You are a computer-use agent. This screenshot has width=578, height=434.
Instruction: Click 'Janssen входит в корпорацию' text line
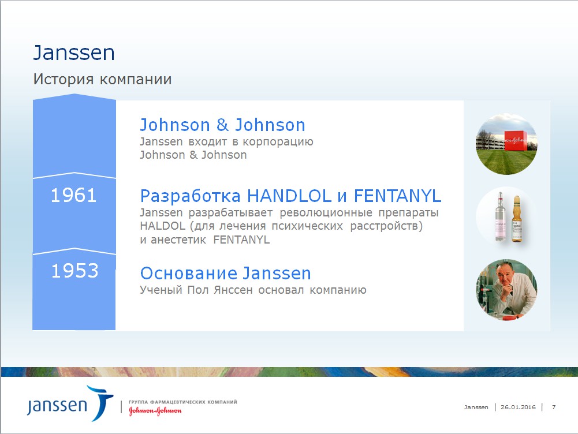226,141
